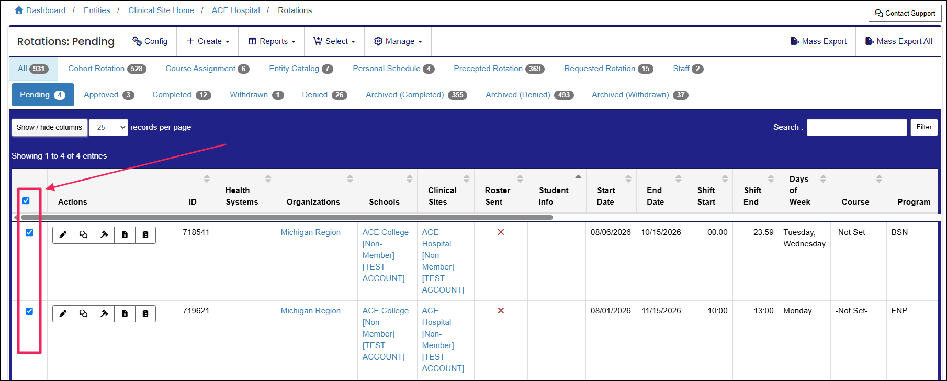Image resolution: width=947 pixels, height=381 pixels.
Task: Uncheck the checkbox for rotation 719621
Action: (29, 311)
